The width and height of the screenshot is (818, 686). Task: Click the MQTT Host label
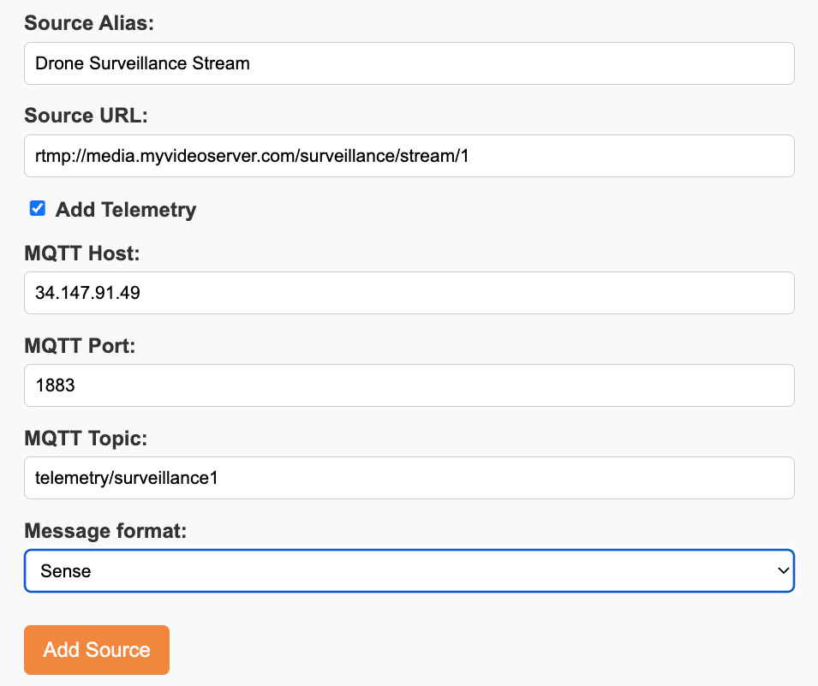82,253
